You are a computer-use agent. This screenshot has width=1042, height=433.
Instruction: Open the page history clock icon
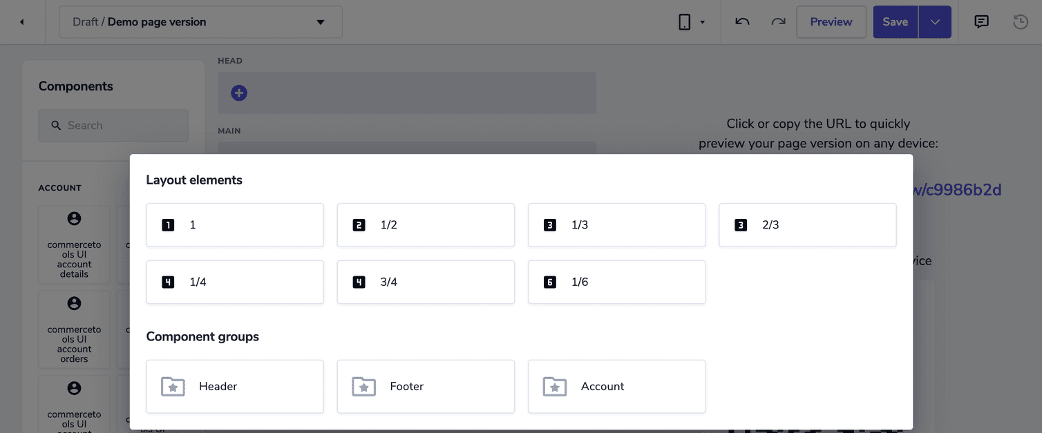coord(1020,21)
